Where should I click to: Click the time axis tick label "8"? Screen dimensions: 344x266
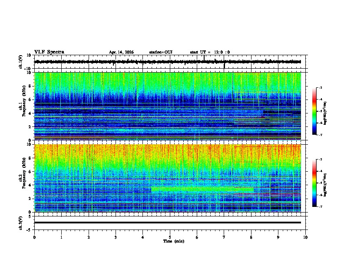coord(251,237)
